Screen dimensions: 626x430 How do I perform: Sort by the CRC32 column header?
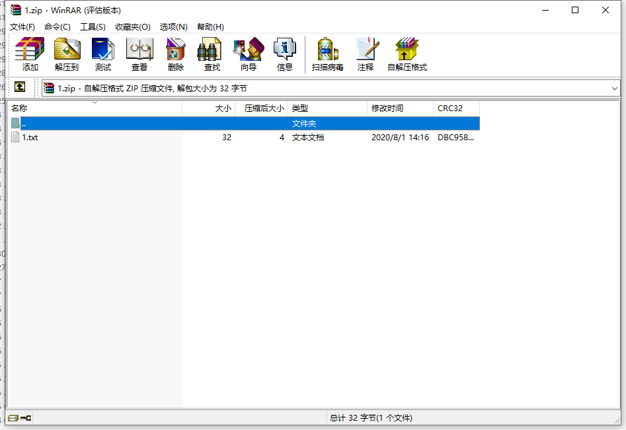click(x=456, y=108)
